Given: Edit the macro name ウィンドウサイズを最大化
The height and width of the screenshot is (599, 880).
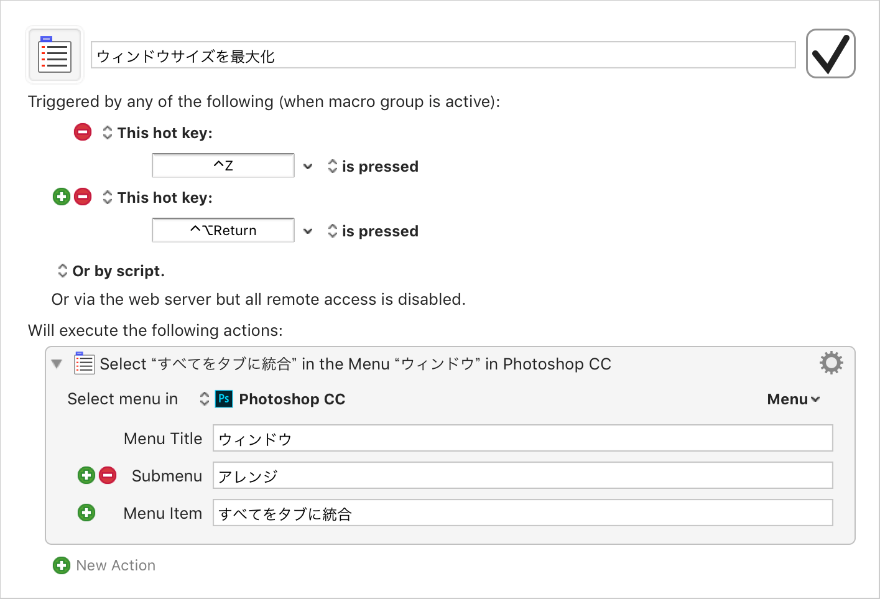Looking at the screenshot, I should [443, 55].
